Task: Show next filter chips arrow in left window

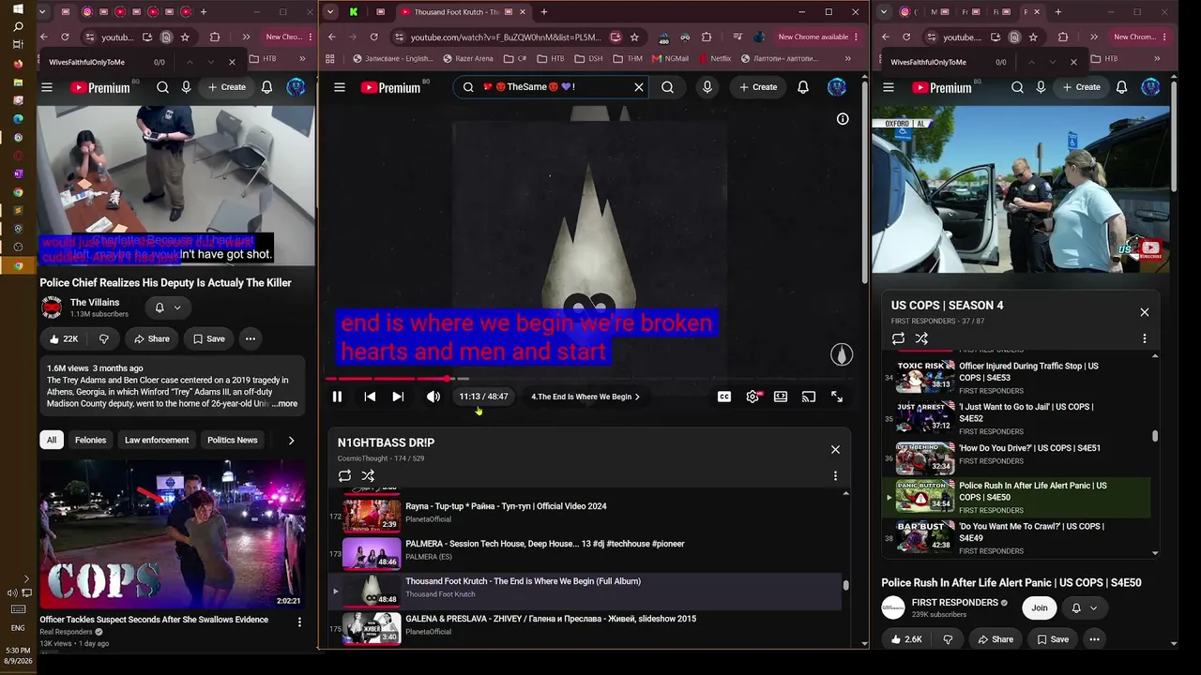Action: [291, 440]
